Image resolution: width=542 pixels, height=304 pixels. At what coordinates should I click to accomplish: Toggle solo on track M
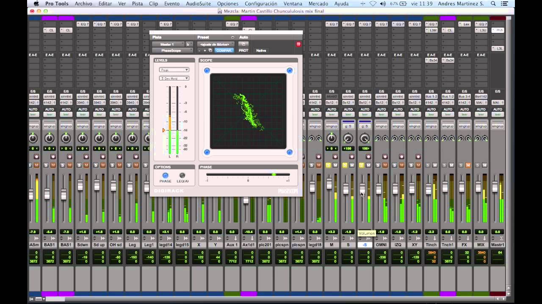[x=328, y=165]
